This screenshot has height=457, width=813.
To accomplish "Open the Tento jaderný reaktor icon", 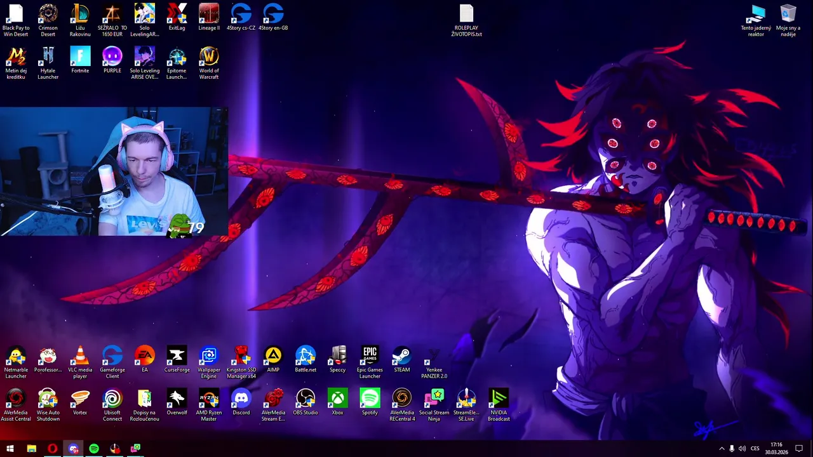I will point(756,20).
